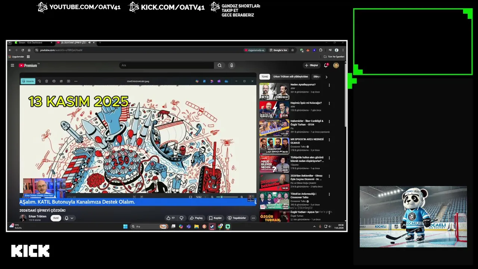The height and width of the screenshot is (269, 478).
Task: Click the Paylaş share button
Action: tap(196, 218)
